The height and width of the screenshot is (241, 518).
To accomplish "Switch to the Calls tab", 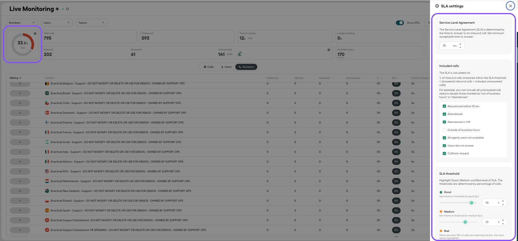I will [209, 67].
